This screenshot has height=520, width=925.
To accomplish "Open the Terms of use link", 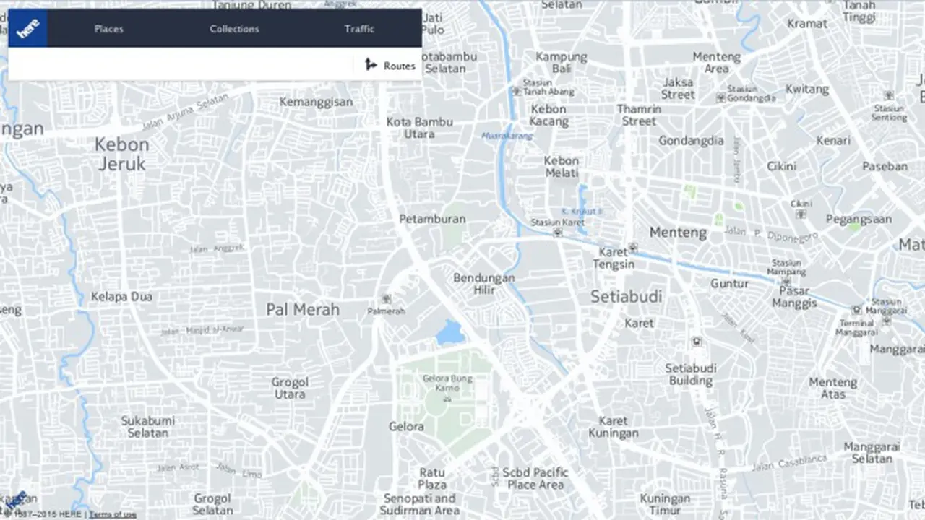I will click(113, 514).
